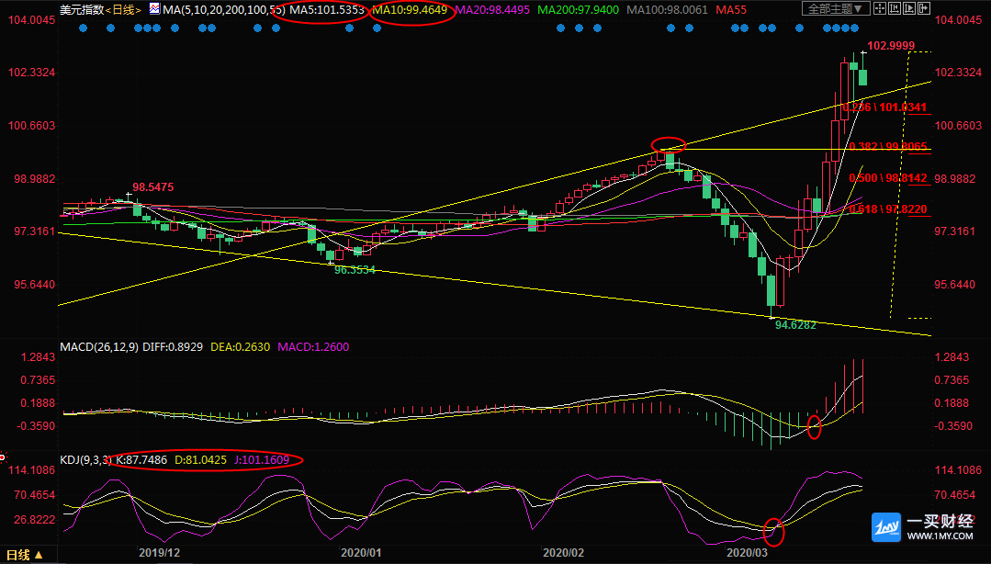
Task: Click the jump-to-start chart icon
Action: point(895,8)
